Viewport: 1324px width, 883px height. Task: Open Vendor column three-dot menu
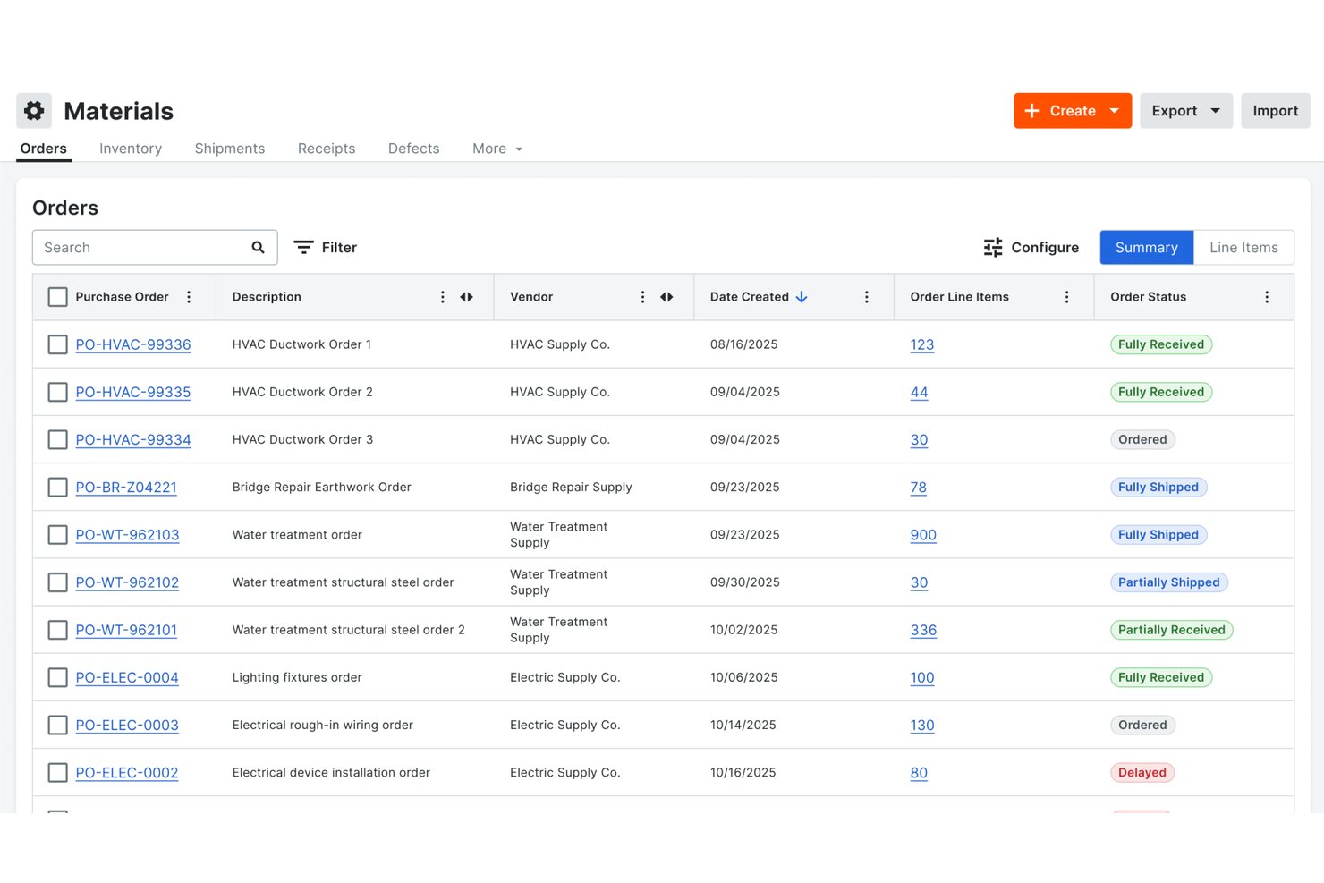pyautogui.click(x=642, y=297)
